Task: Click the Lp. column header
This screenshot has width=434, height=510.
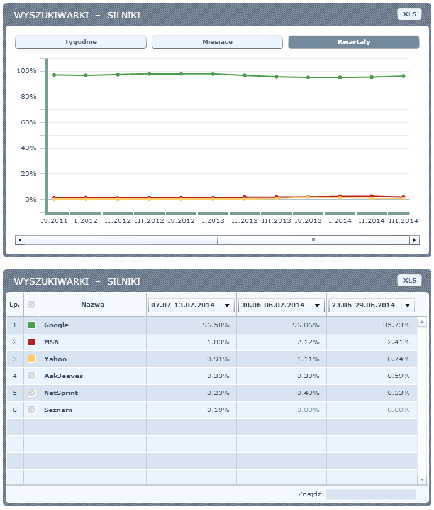Action: [x=14, y=305]
